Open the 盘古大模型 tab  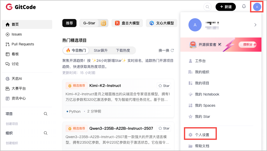(x=127, y=23)
